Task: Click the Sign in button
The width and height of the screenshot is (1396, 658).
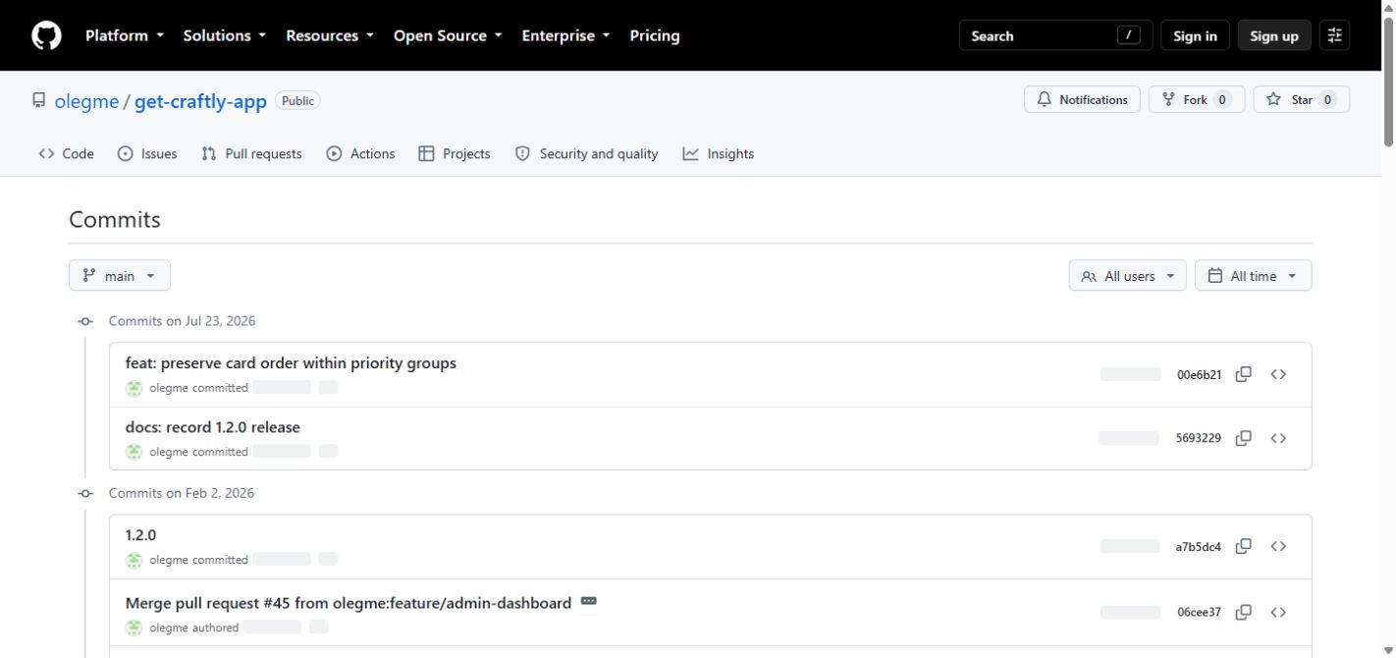Action: click(1195, 35)
